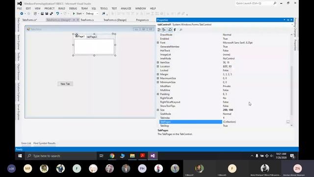Expand the Location property
This screenshot has height=177, width=314.
click(158, 66)
